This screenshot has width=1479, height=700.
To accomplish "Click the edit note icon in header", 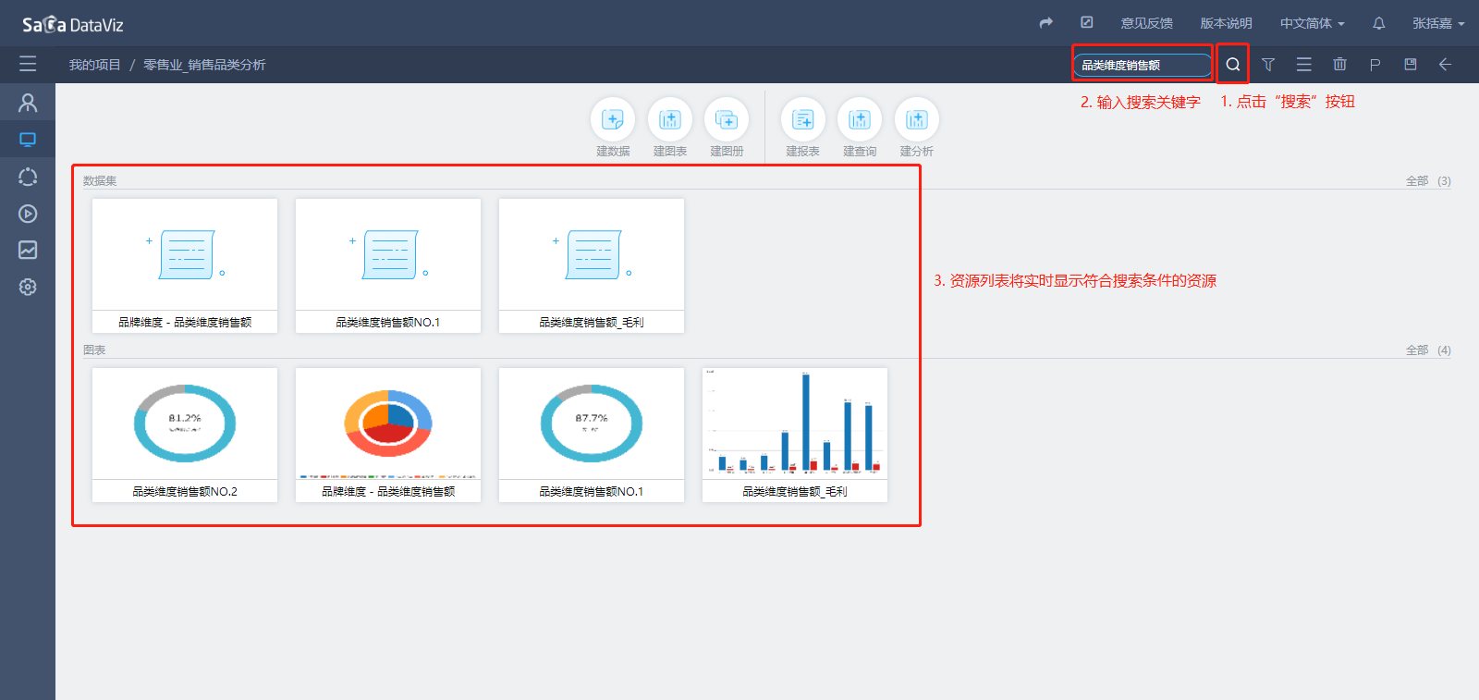I will pyautogui.click(x=1087, y=22).
